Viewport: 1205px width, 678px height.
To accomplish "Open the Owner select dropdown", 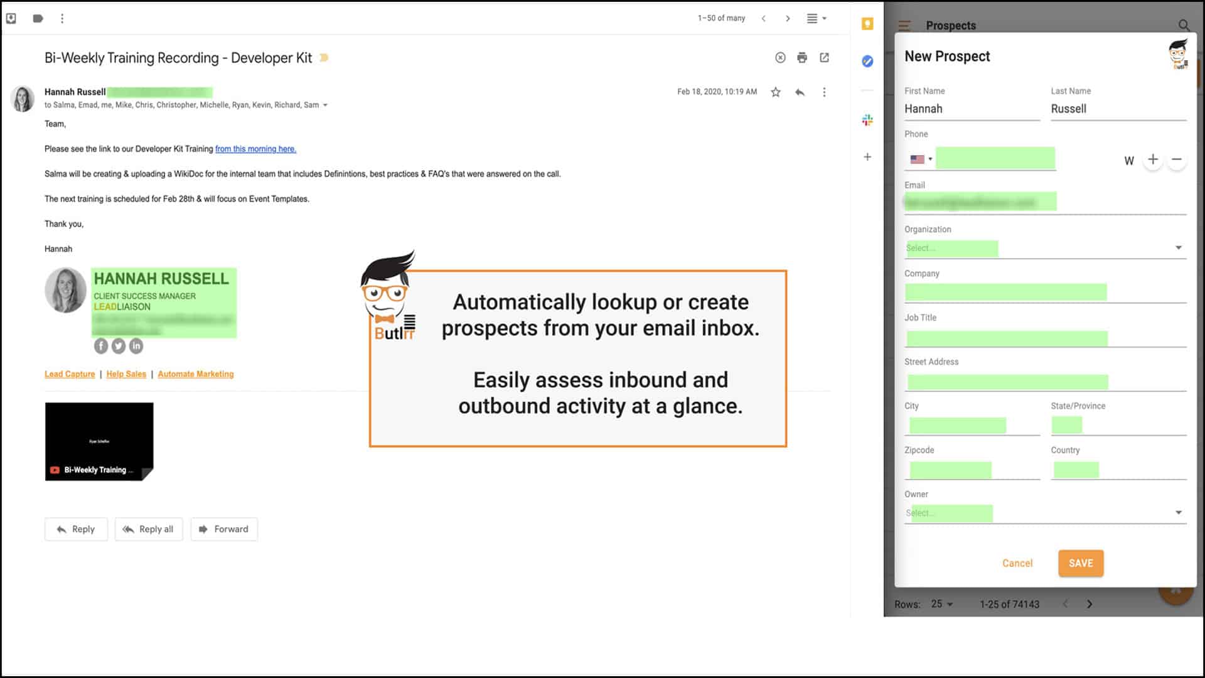I will [x=1178, y=513].
